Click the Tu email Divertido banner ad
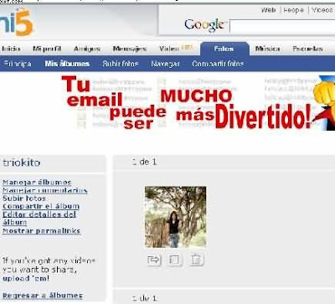This screenshot has width=335, height=304. 198,103
